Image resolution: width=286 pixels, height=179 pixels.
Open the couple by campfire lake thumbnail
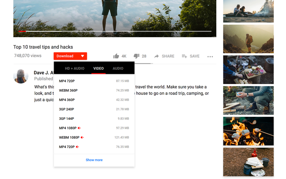click(248, 11)
